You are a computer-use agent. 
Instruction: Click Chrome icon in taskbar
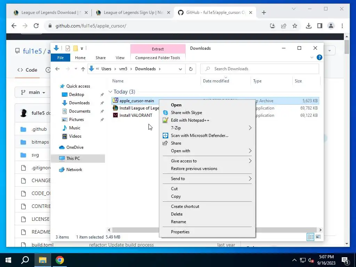click(x=60, y=260)
